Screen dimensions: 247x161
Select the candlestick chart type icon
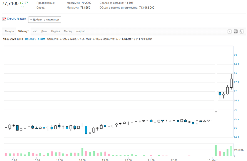pos(236,31)
